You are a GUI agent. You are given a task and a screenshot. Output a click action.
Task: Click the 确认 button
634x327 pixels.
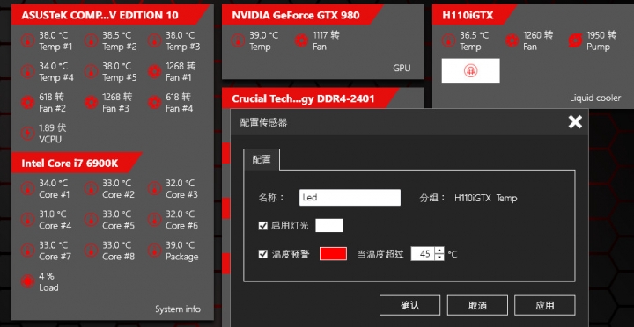[x=409, y=305]
